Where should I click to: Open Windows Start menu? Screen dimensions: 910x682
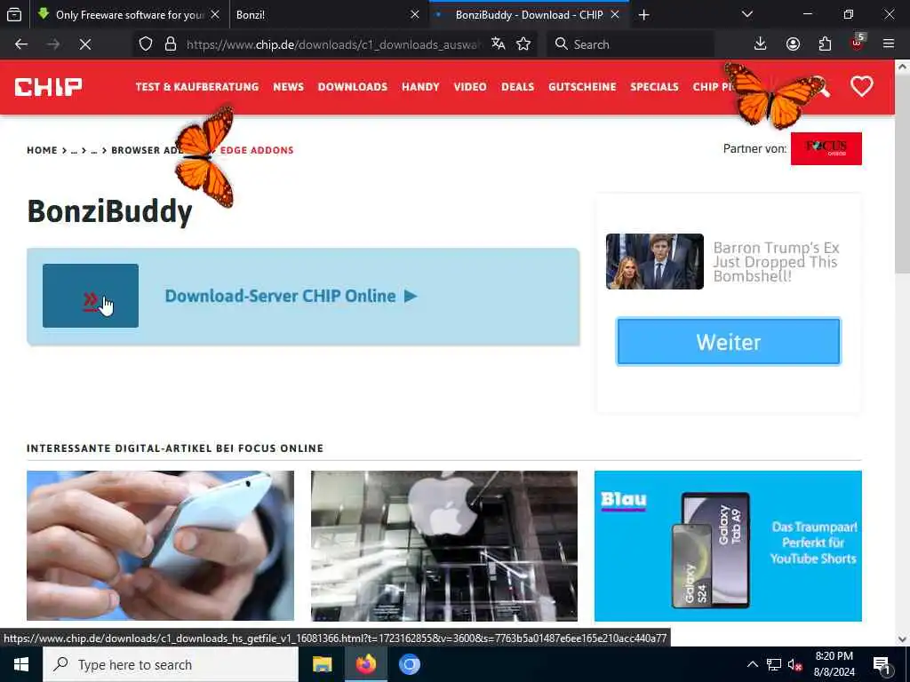[21, 664]
